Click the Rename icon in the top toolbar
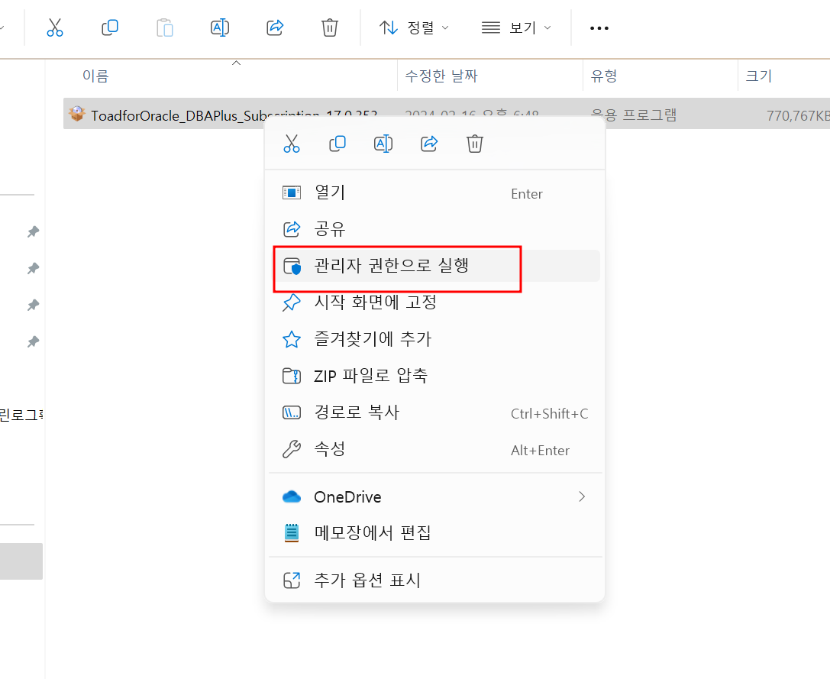 220,27
